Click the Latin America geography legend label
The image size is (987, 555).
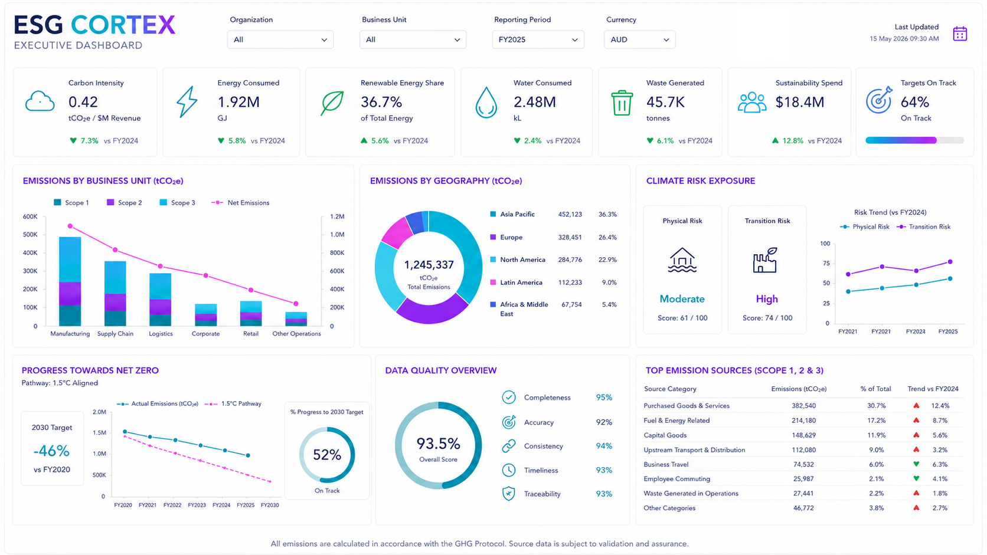(x=521, y=283)
